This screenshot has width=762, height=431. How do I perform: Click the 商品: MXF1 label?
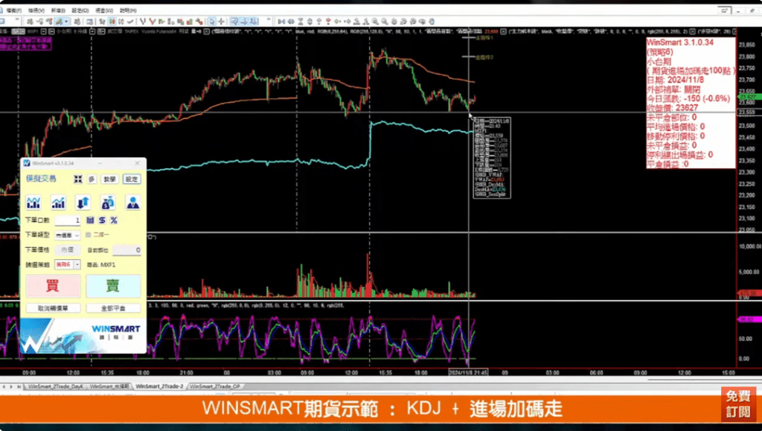tap(101, 265)
